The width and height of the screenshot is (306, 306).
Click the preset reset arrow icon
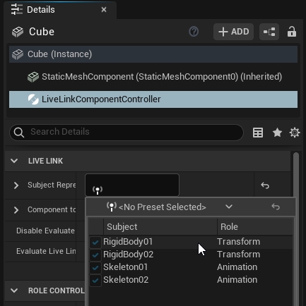pyautogui.click(x=276, y=207)
